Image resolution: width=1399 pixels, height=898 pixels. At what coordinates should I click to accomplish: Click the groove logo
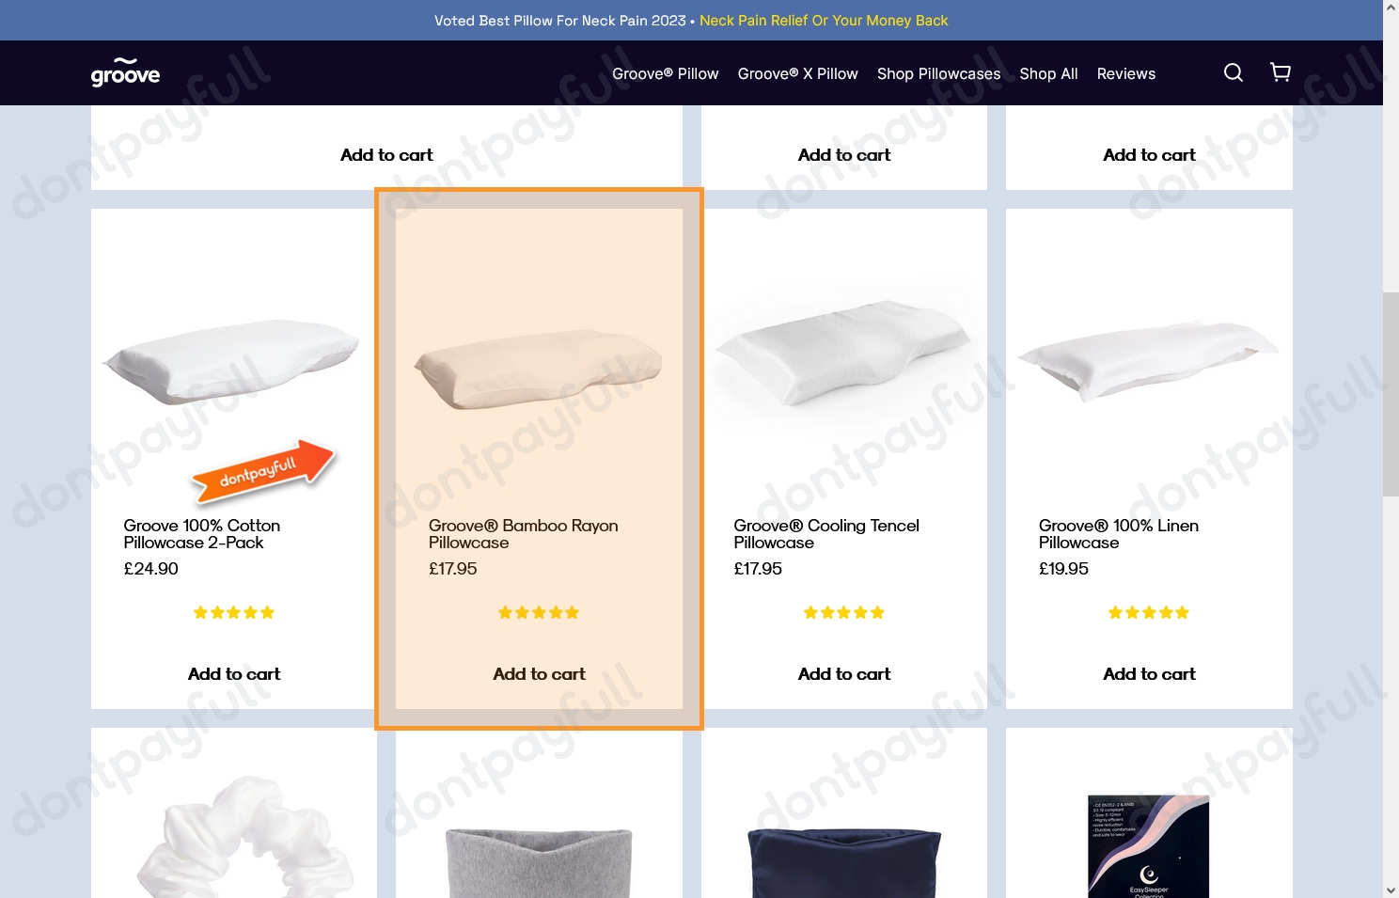pos(125,72)
